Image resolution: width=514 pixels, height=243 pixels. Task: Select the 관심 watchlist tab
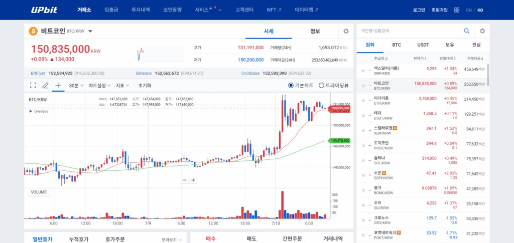coord(476,45)
